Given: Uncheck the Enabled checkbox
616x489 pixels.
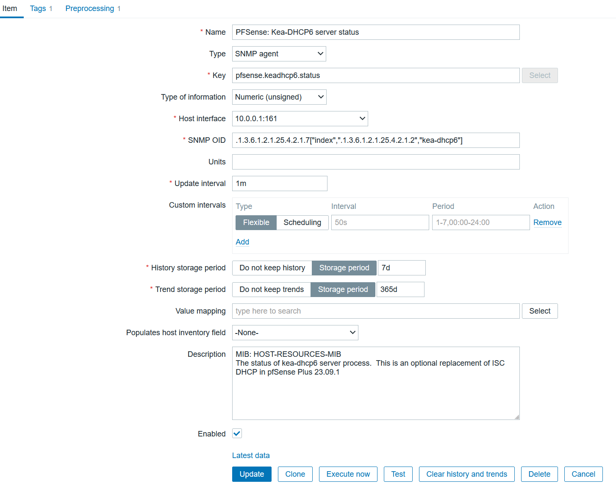Looking at the screenshot, I should 237,433.
